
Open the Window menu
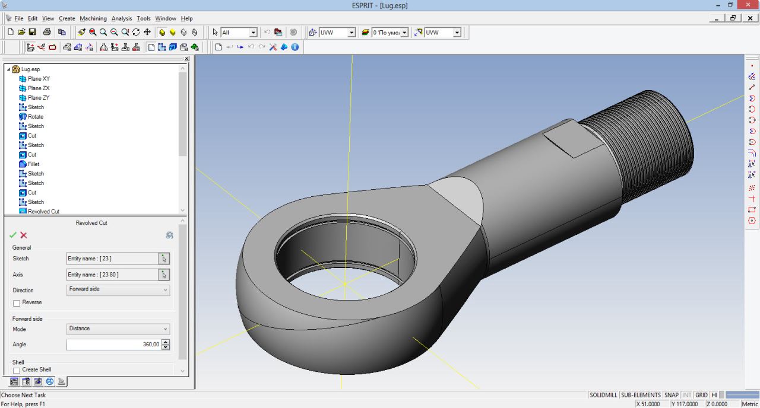(166, 18)
